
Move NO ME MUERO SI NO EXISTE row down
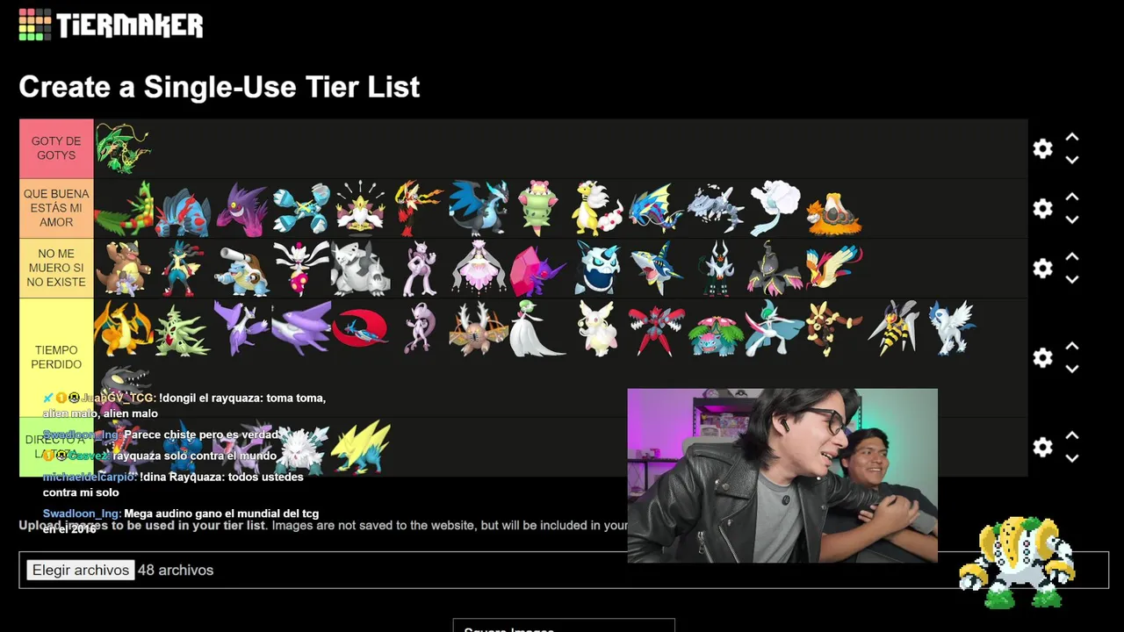1072,279
